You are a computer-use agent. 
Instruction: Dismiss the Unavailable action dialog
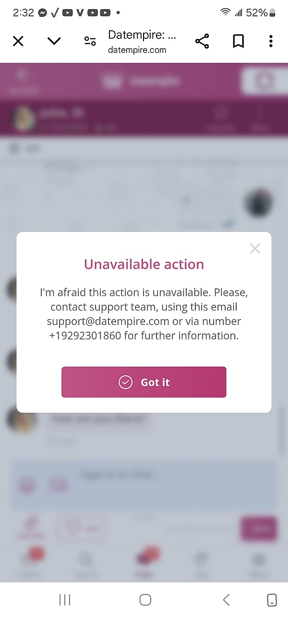(255, 248)
